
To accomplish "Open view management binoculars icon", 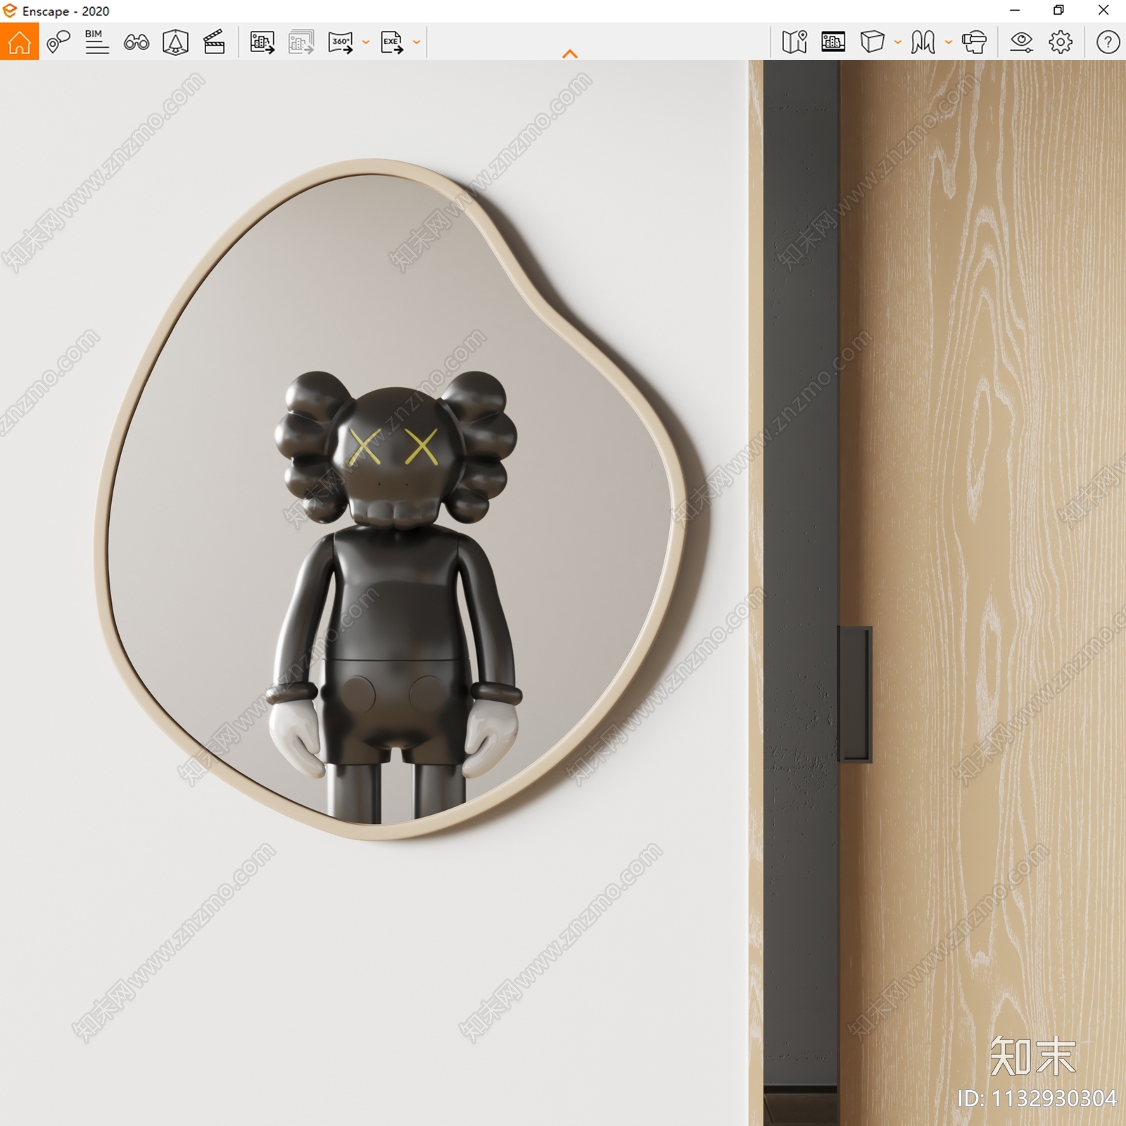I will pos(136,43).
